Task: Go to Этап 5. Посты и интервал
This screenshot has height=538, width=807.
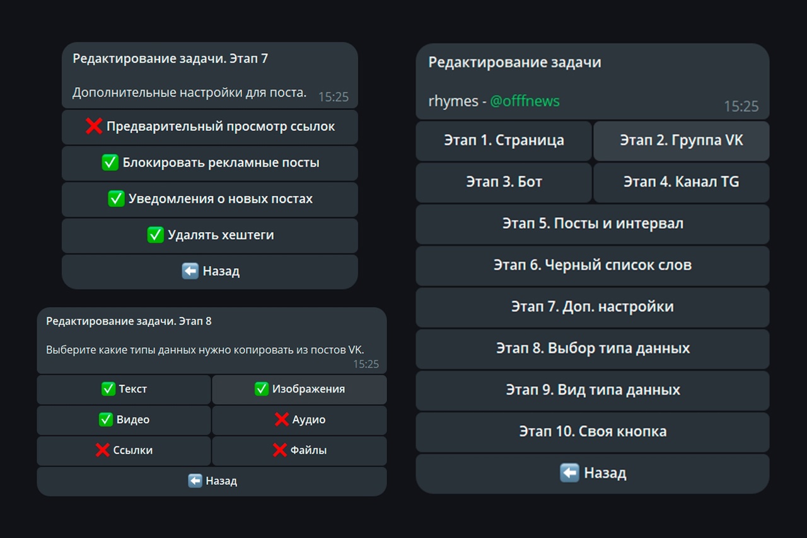Action: pos(593,223)
